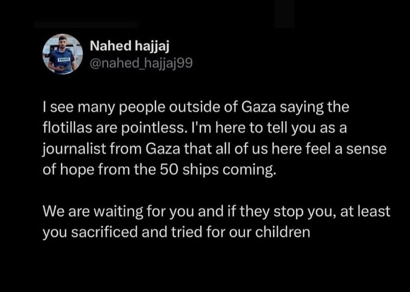The height and width of the screenshot is (292, 410).
Task: Click the word 'hope' in the tweet
Action: [75, 170]
